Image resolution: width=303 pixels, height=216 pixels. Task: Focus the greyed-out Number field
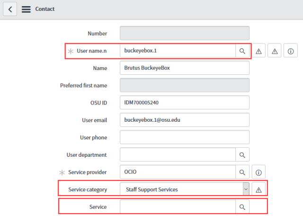coord(185,33)
